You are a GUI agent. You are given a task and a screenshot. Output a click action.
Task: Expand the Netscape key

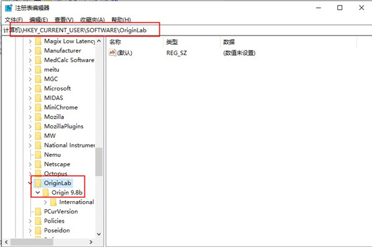tap(30, 164)
